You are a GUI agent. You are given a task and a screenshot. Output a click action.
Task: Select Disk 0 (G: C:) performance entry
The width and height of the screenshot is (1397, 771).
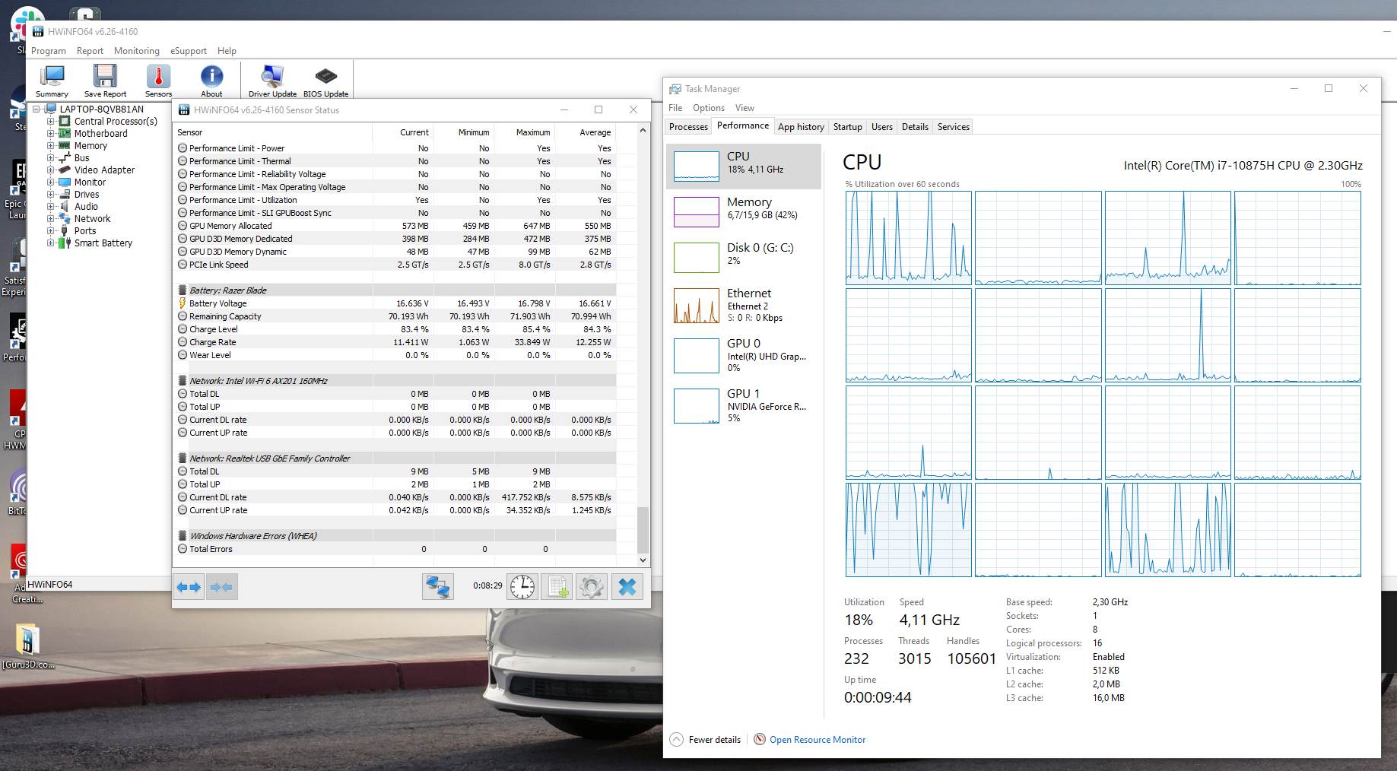(745, 257)
